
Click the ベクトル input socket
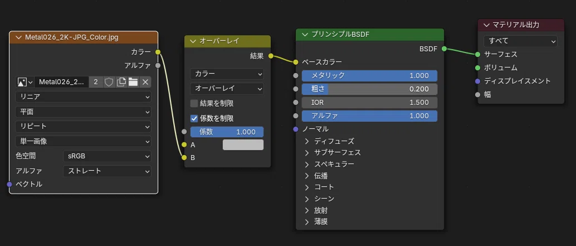(x=9, y=184)
